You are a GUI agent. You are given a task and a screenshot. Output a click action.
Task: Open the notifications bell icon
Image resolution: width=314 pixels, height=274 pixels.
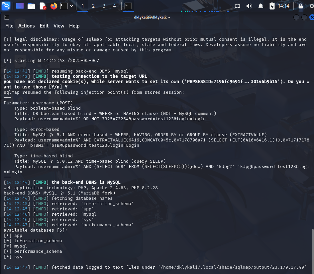tap(261, 6)
